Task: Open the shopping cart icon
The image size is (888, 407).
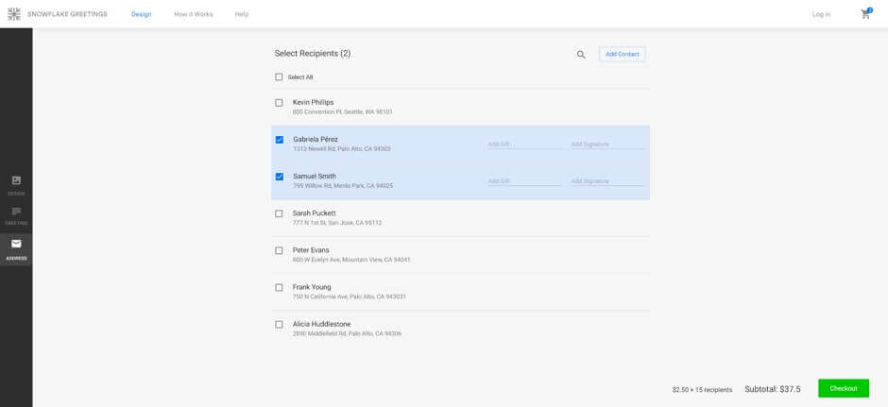Action: [865, 14]
